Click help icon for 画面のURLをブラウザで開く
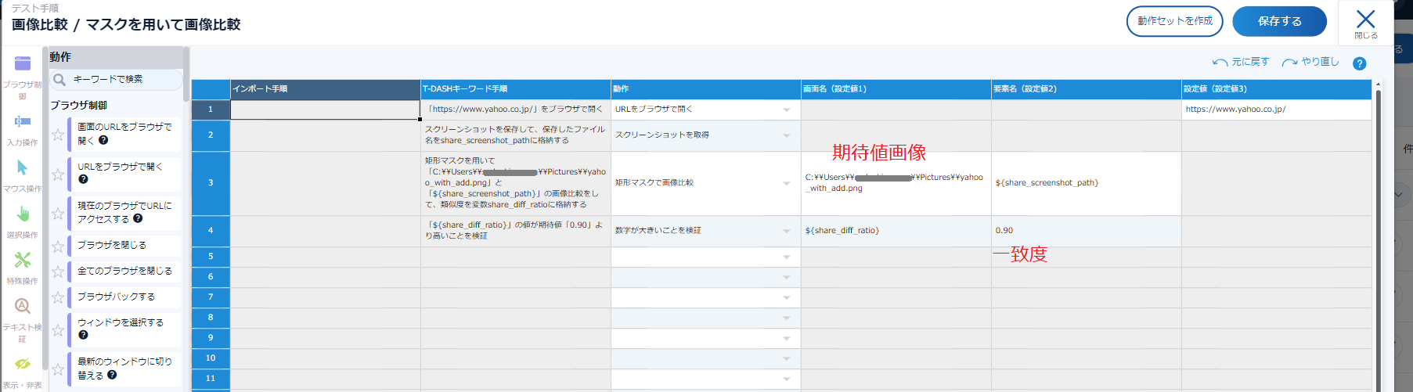Viewport: 1413px width, 392px height. click(x=103, y=140)
